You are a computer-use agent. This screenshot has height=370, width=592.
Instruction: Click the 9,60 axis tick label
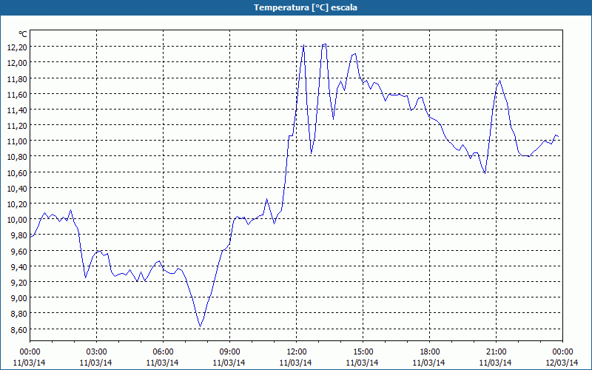pos(18,251)
